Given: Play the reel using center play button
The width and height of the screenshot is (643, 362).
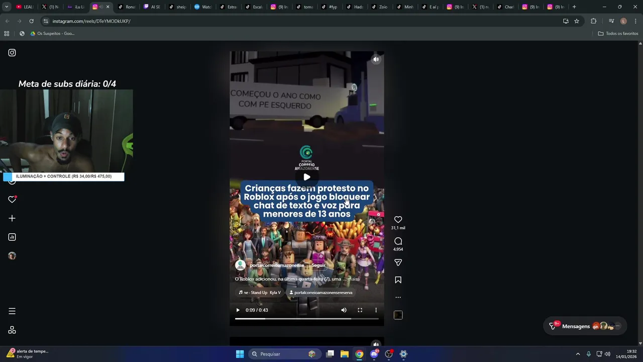Looking at the screenshot, I should point(307,176).
